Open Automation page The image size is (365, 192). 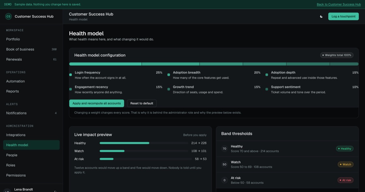click(31, 81)
